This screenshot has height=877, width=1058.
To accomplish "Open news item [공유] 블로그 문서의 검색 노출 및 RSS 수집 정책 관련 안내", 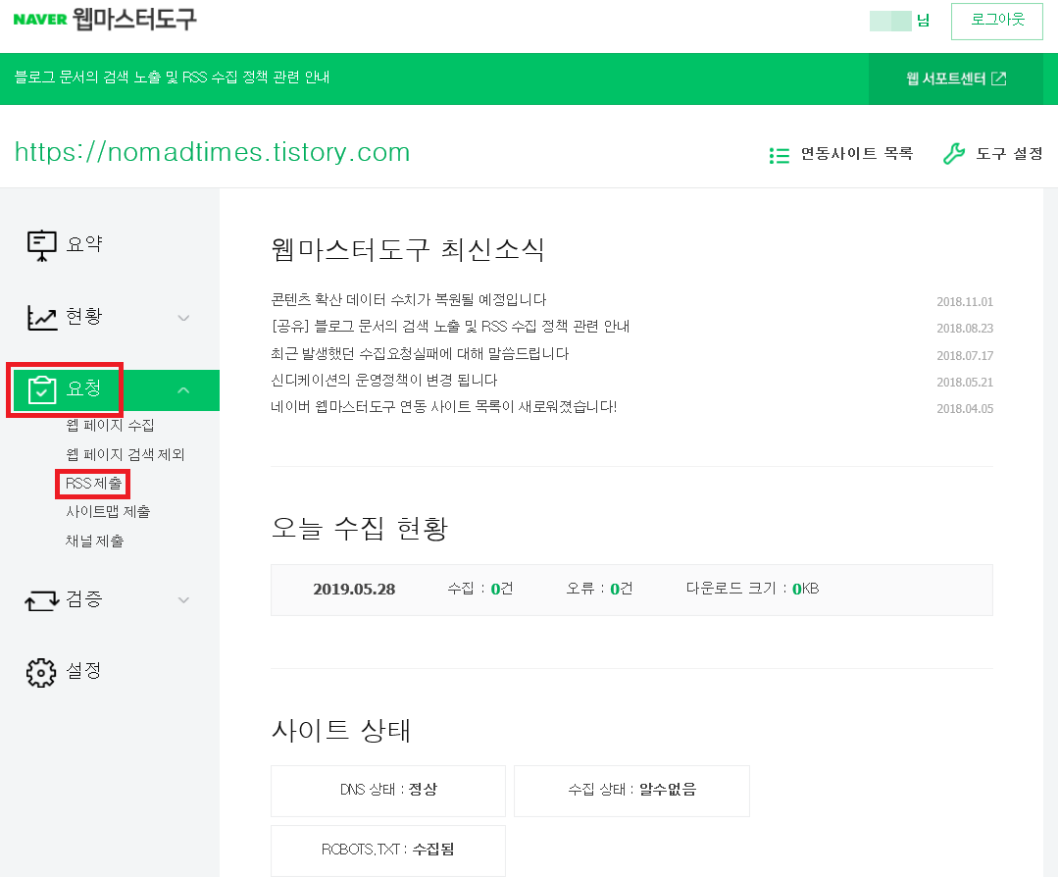I will [x=450, y=327].
